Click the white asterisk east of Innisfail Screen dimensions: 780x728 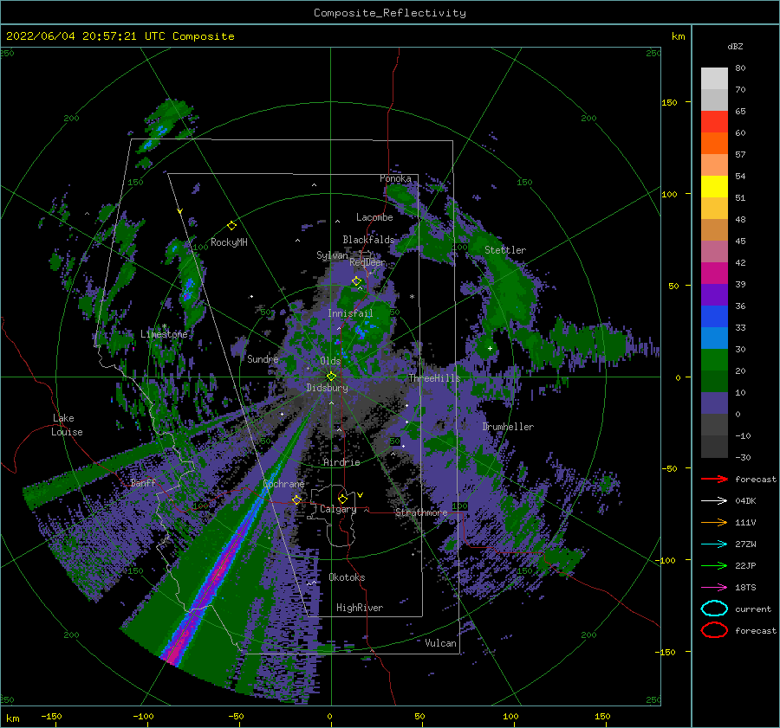click(412, 297)
